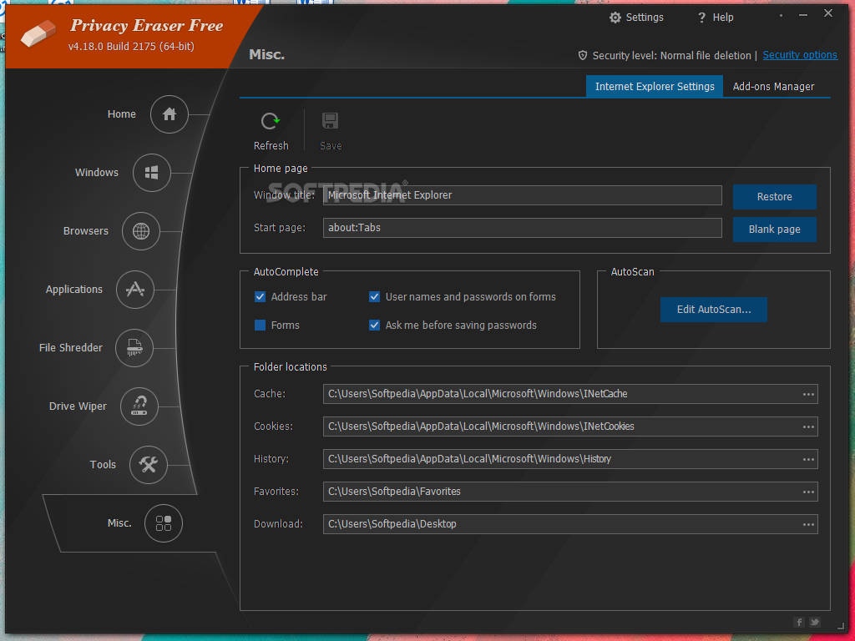
Task: Uncheck the Address bar checkbox
Action: 261,297
